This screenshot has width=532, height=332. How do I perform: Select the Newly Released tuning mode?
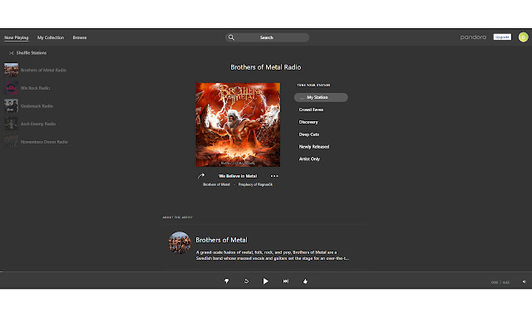(x=314, y=147)
